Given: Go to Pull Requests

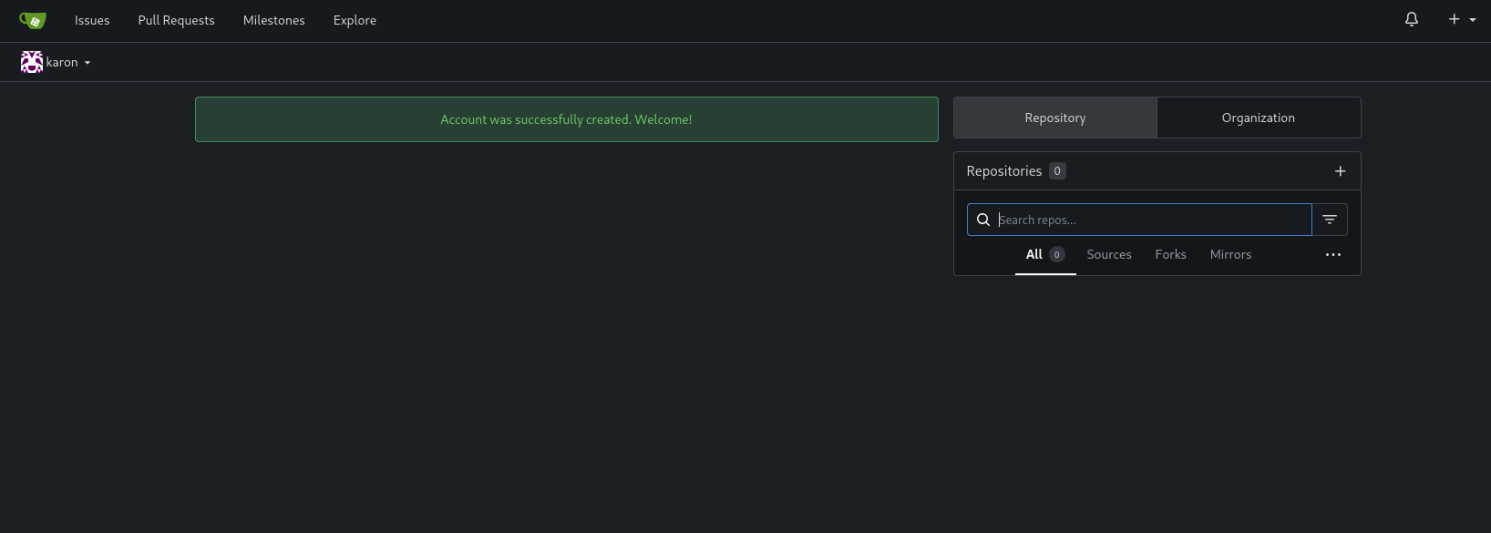Looking at the screenshot, I should pyautogui.click(x=176, y=20).
